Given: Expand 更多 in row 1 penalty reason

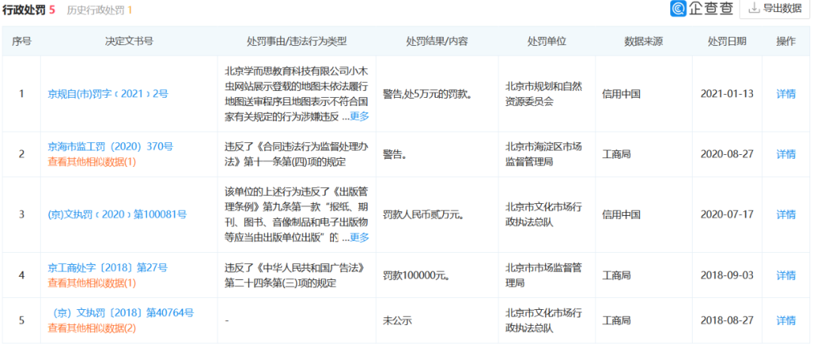Looking at the screenshot, I should 360,117.
